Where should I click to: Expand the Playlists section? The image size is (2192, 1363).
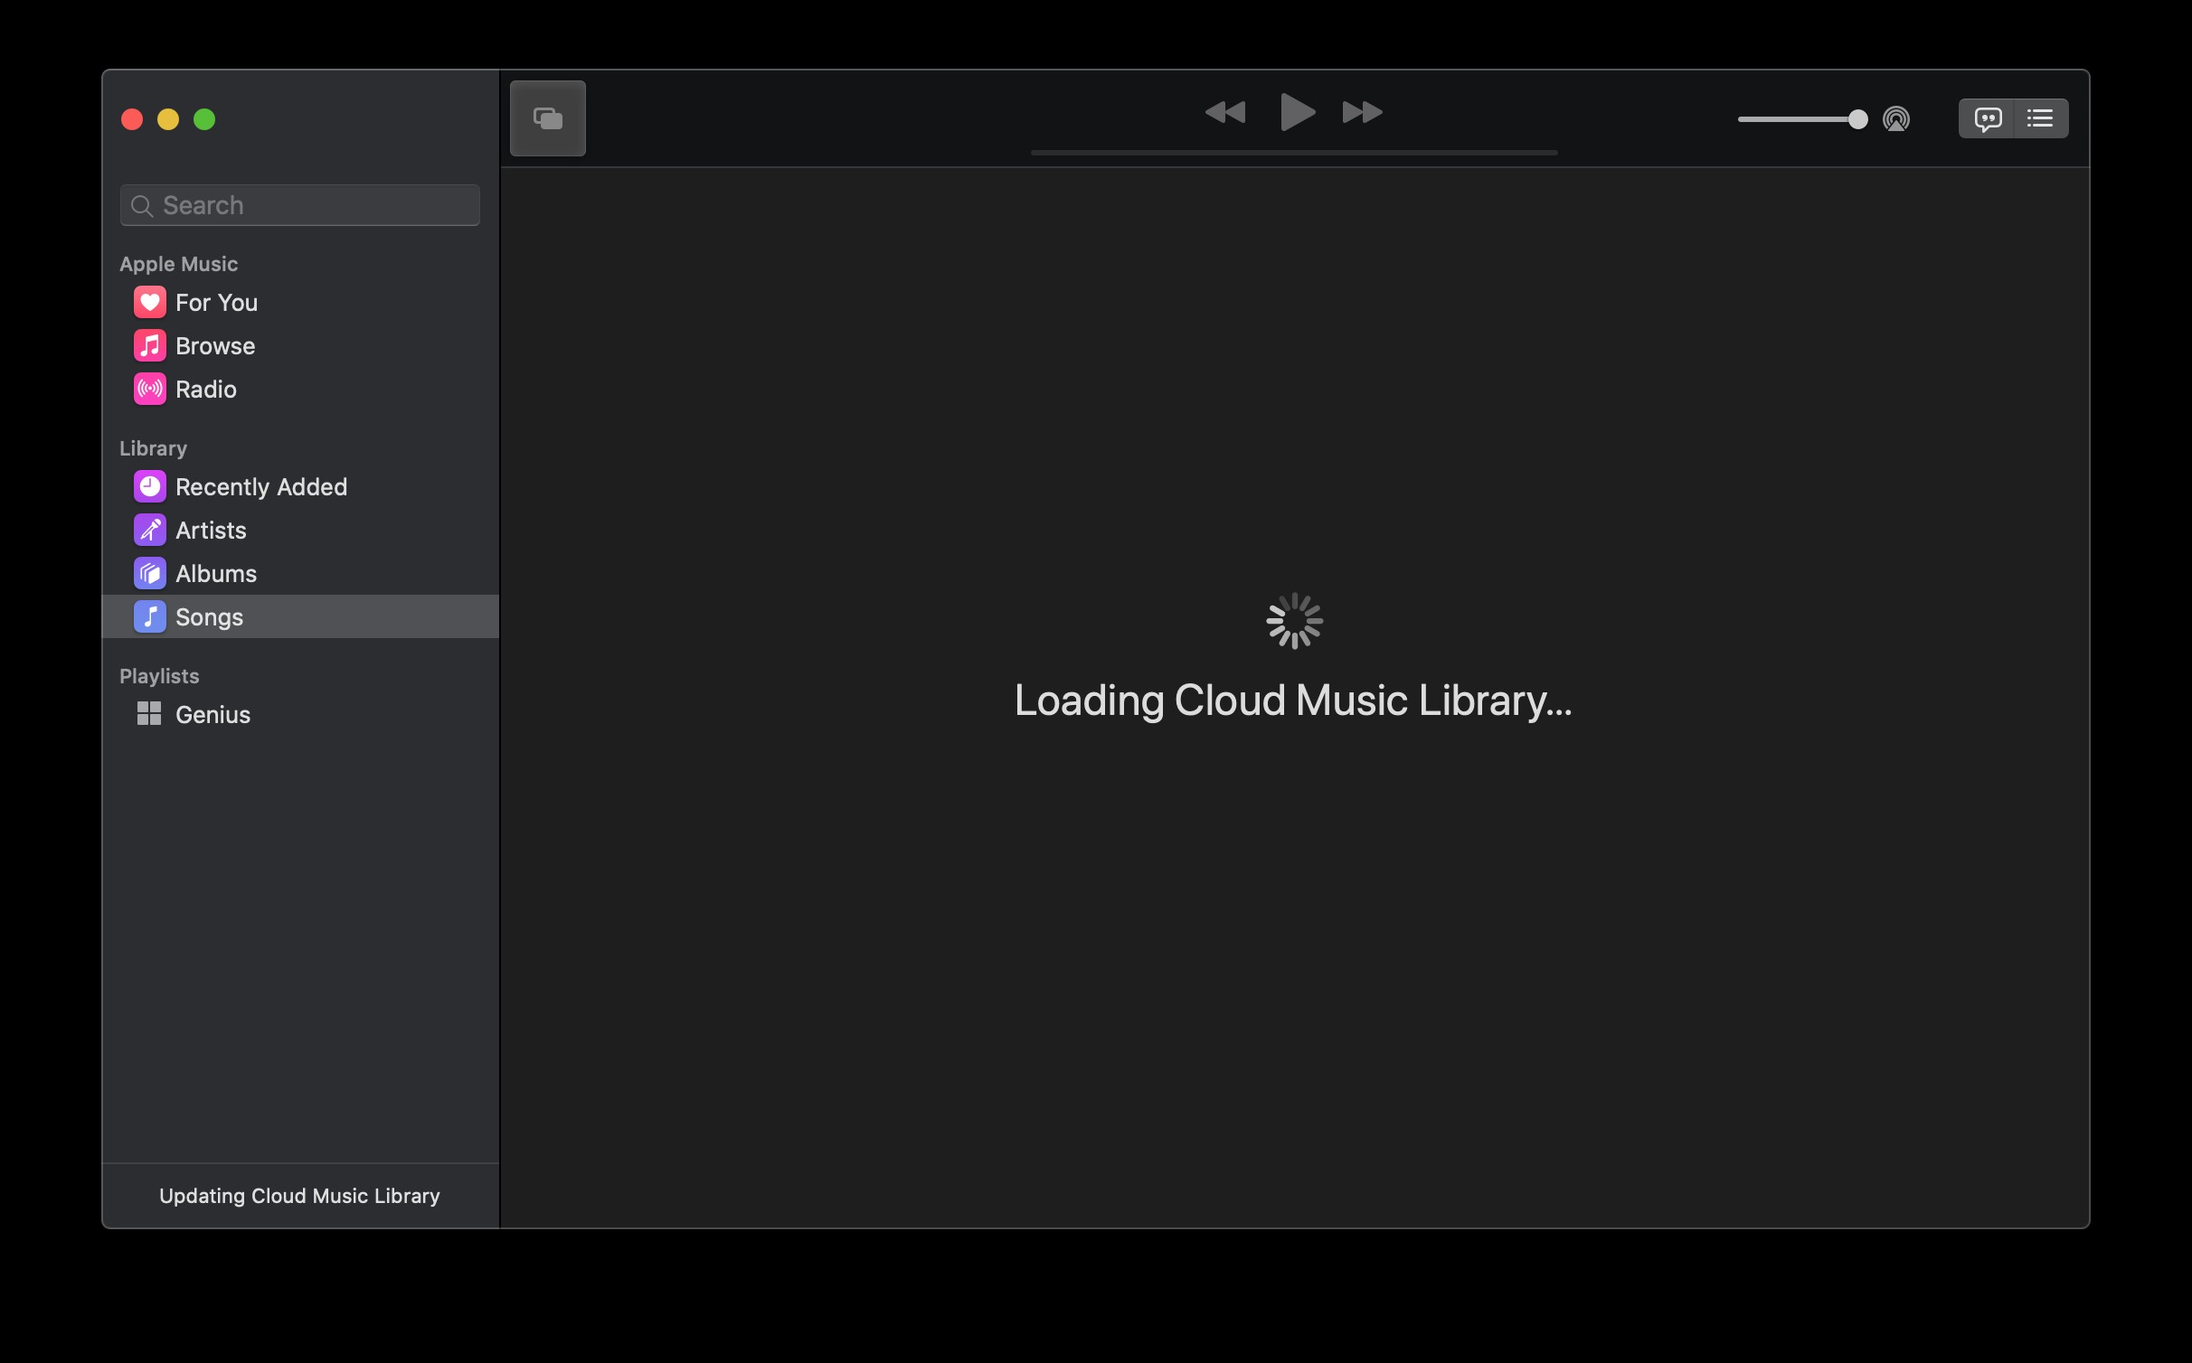[158, 675]
